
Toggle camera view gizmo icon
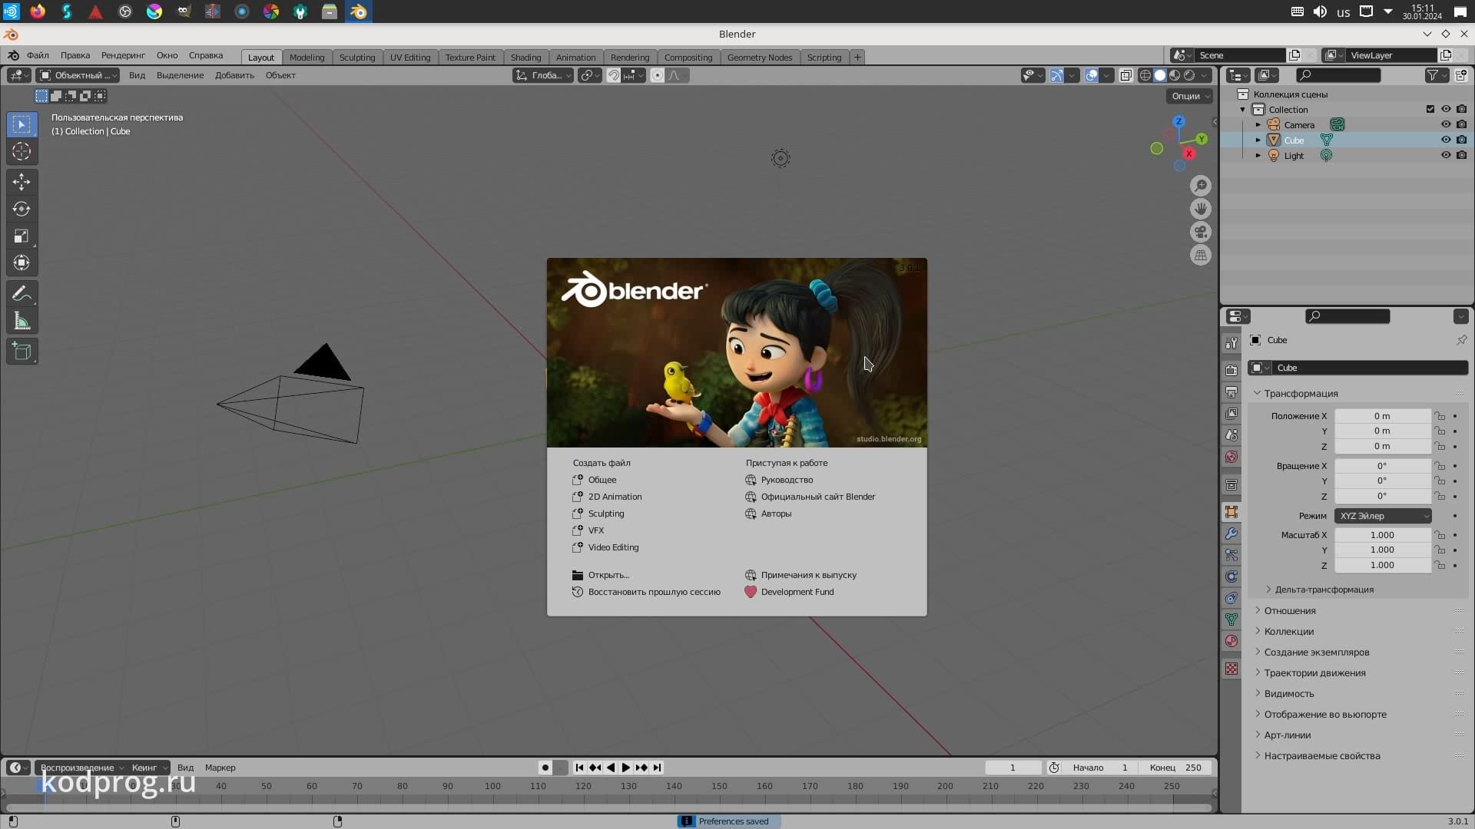pyautogui.click(x=1201, y=232)
